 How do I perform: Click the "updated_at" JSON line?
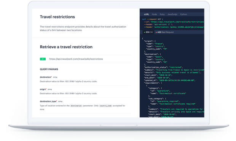(170, 81)
